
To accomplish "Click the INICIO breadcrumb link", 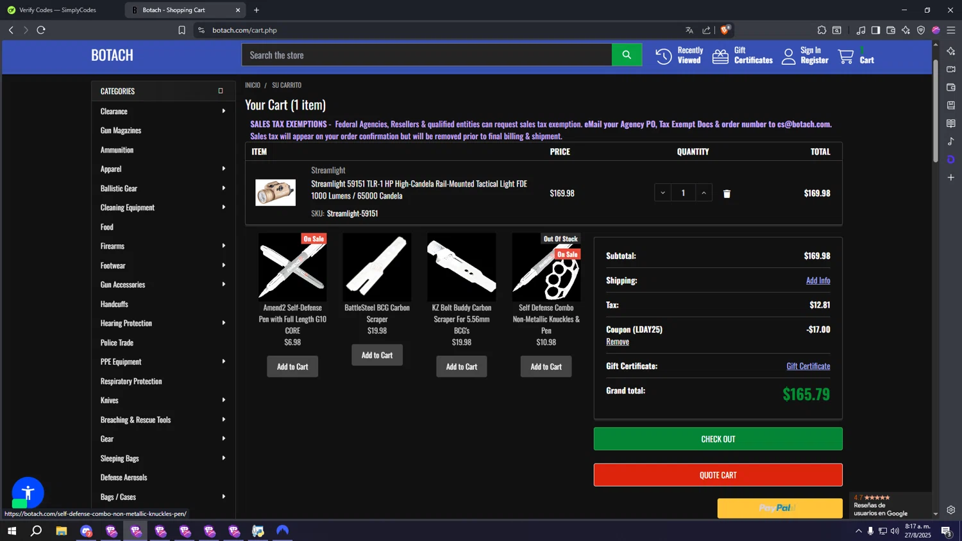I will coord(253,85).
